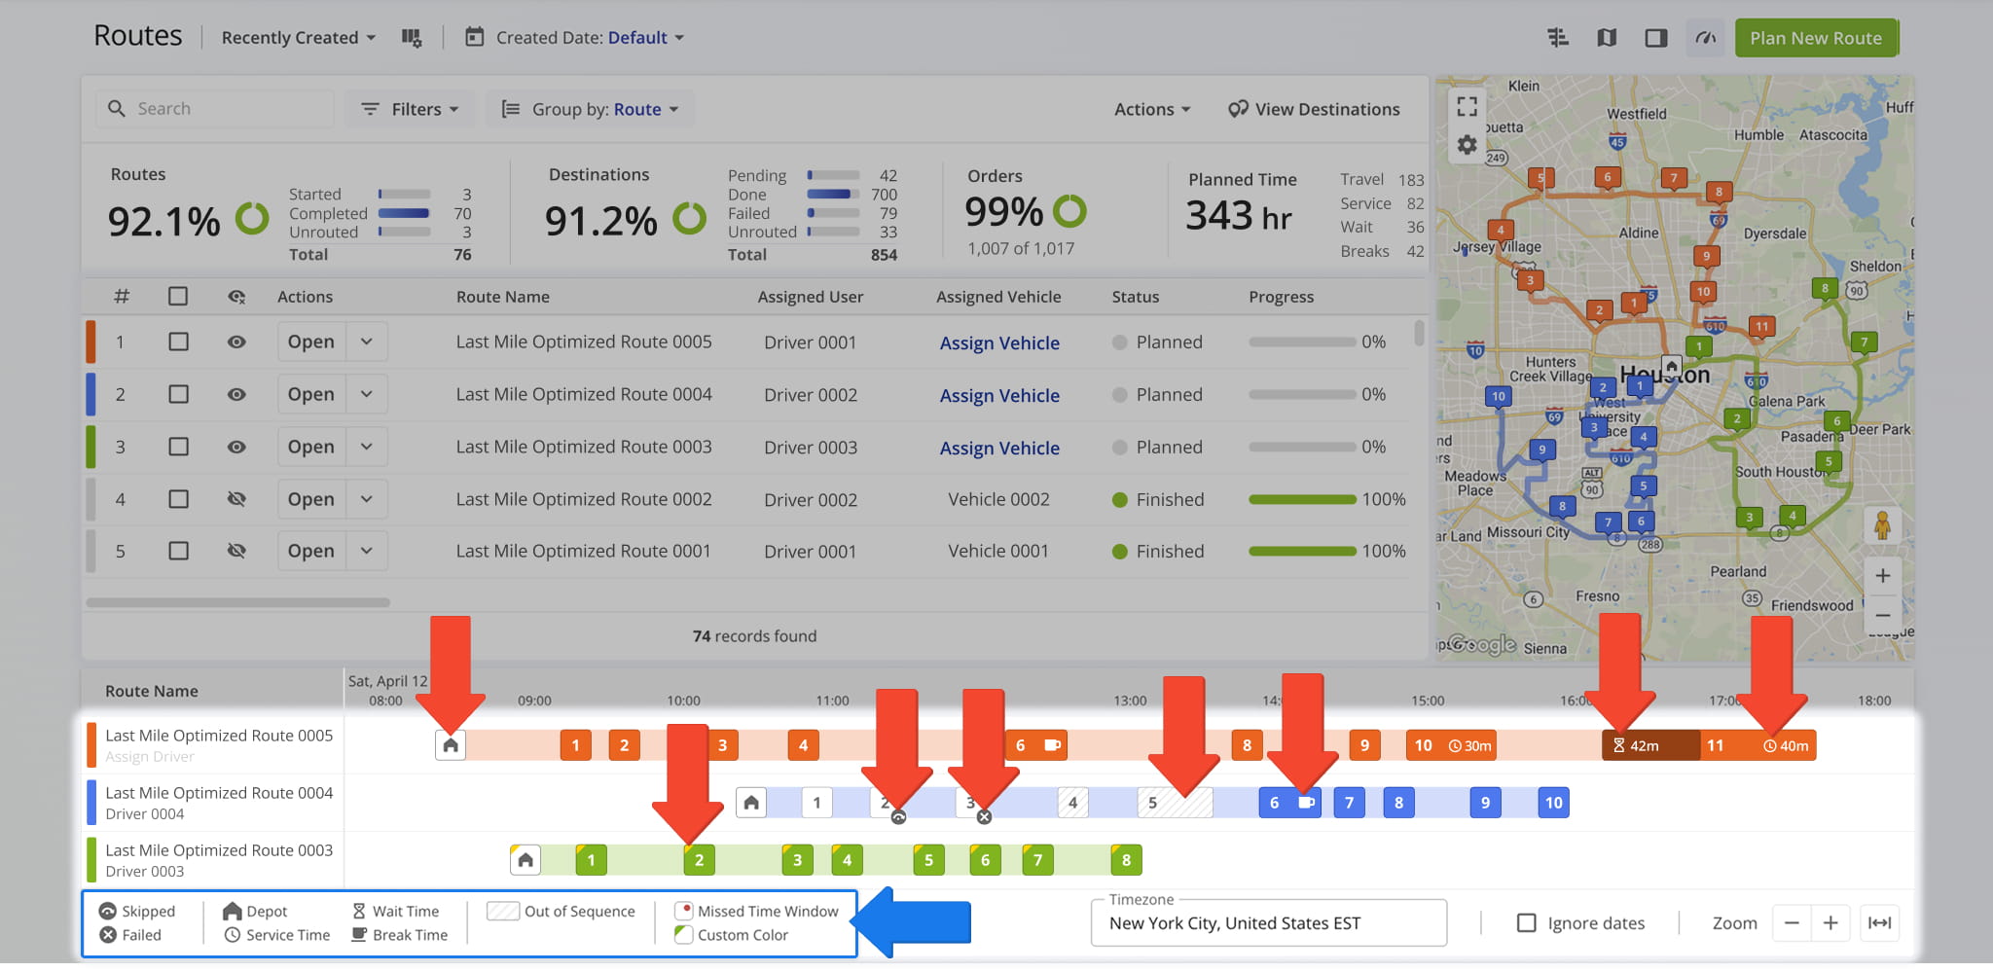Click the Plan New Route button

click(x=1816, y=38)
